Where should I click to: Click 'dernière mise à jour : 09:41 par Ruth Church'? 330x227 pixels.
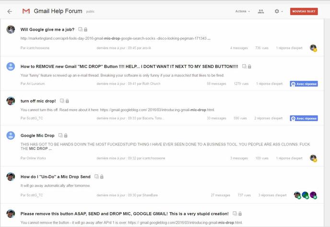coord(129,84)
